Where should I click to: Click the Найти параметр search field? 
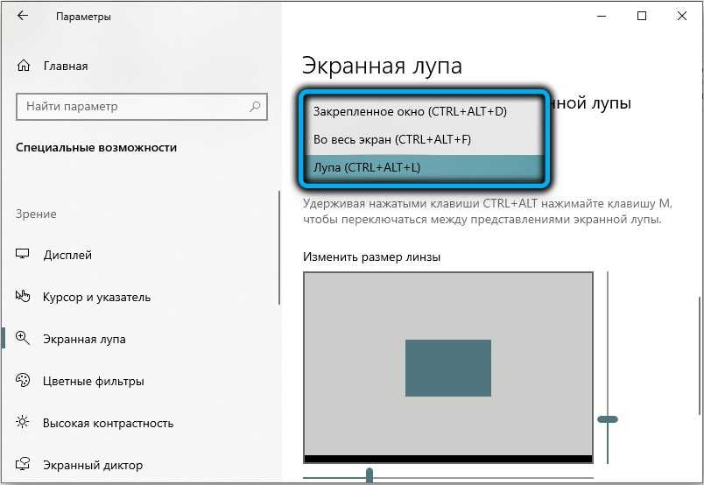point(142,107)
